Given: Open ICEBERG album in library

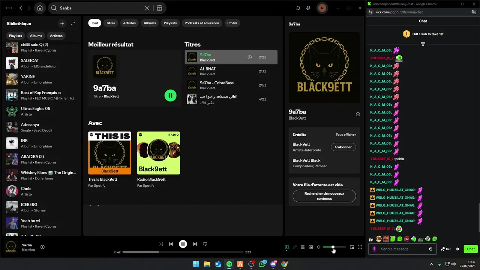Looking at the screenshot, I should tap(42, 207).
